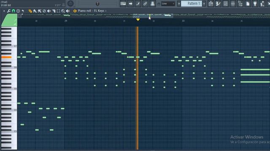Open the Channel rack
270x151 pixels.
[225, 4]
